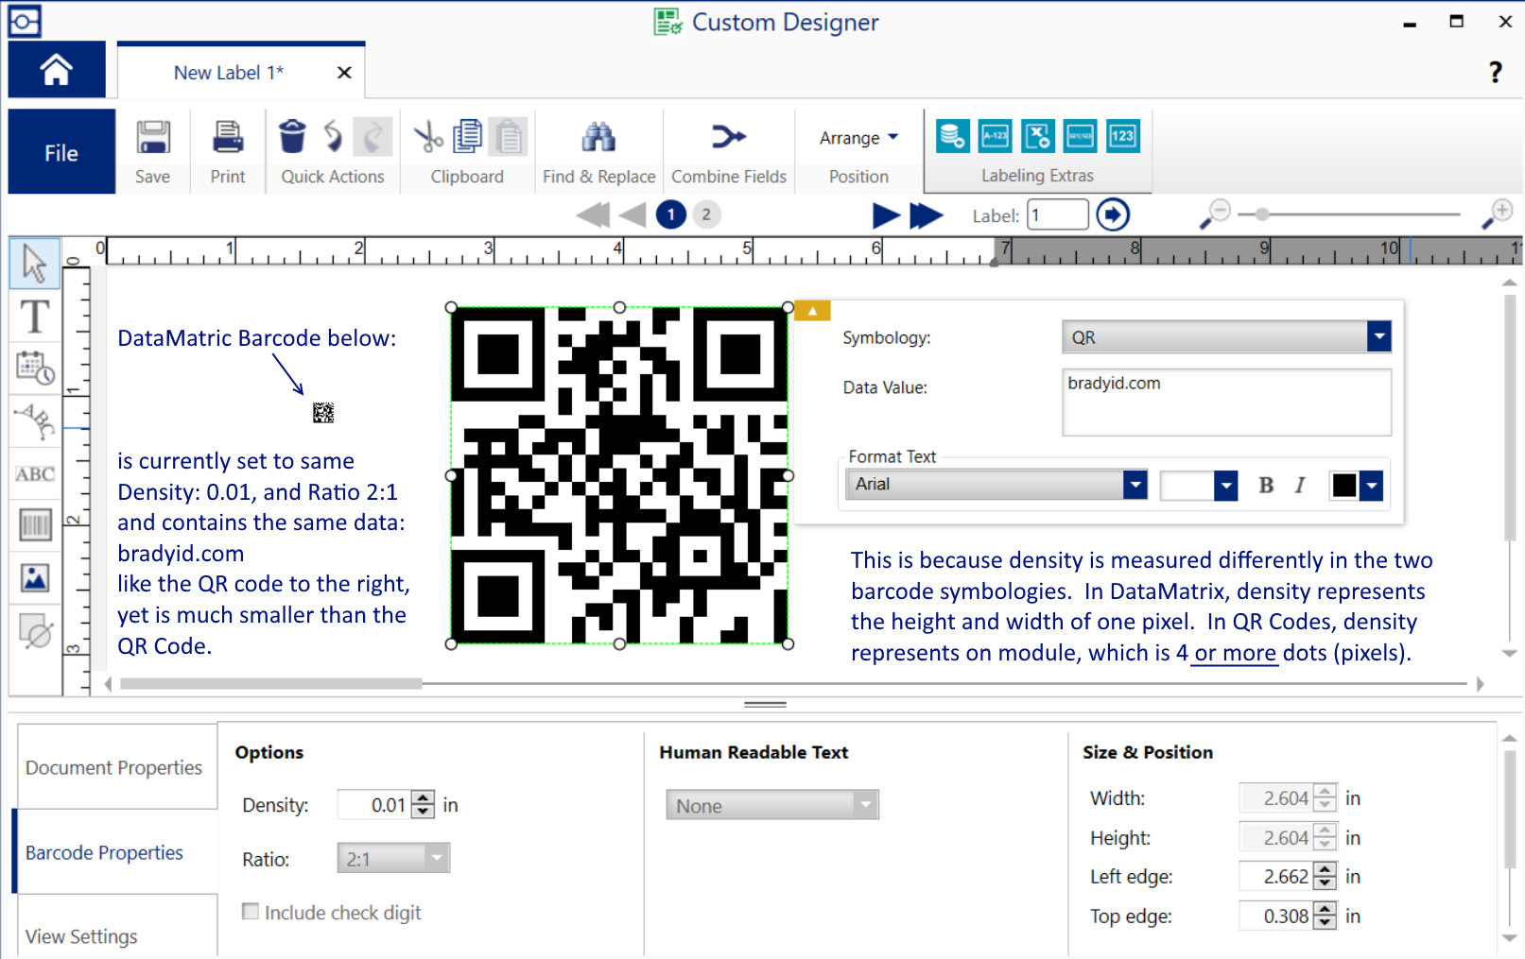Open the Ratio dropdown set to 2:1
The image size is (1525, 959).
tap(436, 857)
